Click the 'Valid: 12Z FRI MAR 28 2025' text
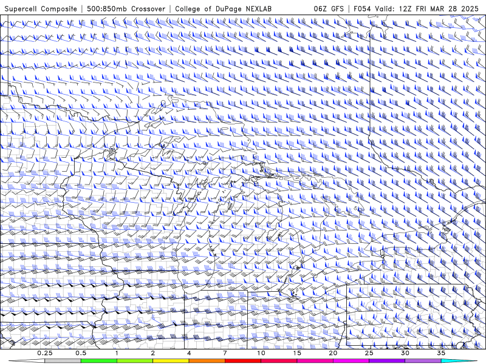486x364 pixels. coord(427,8)
